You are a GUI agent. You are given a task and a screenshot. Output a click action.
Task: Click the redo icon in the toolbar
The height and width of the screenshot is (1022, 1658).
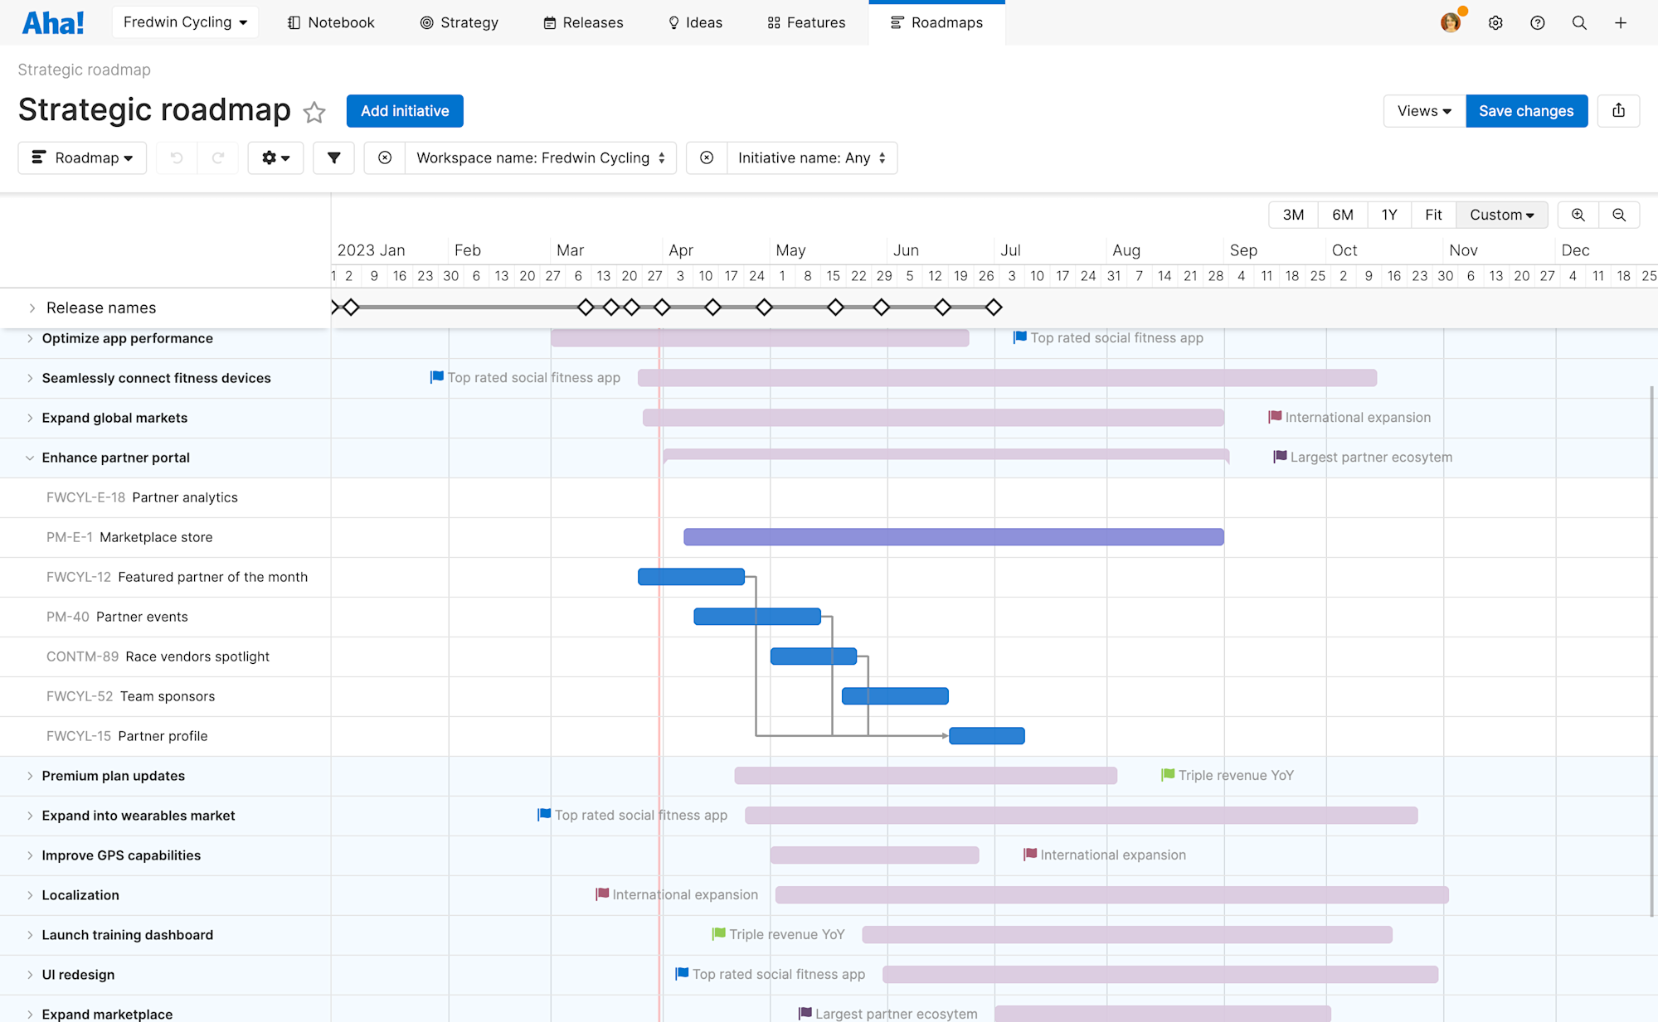[x=218, y=157]
